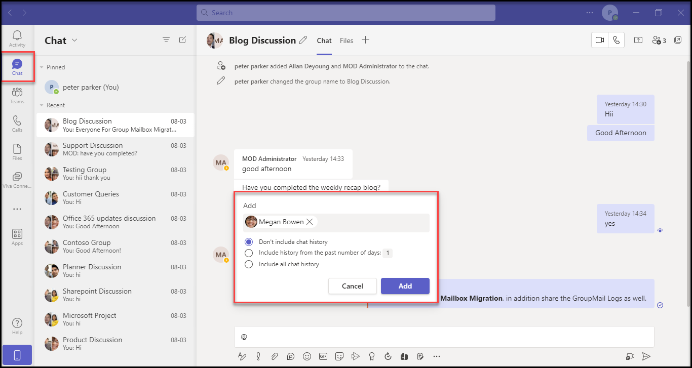The height and width of the screenshot is (368, 692).
Task: Switch to the Files tab
Action: (347, 40)
